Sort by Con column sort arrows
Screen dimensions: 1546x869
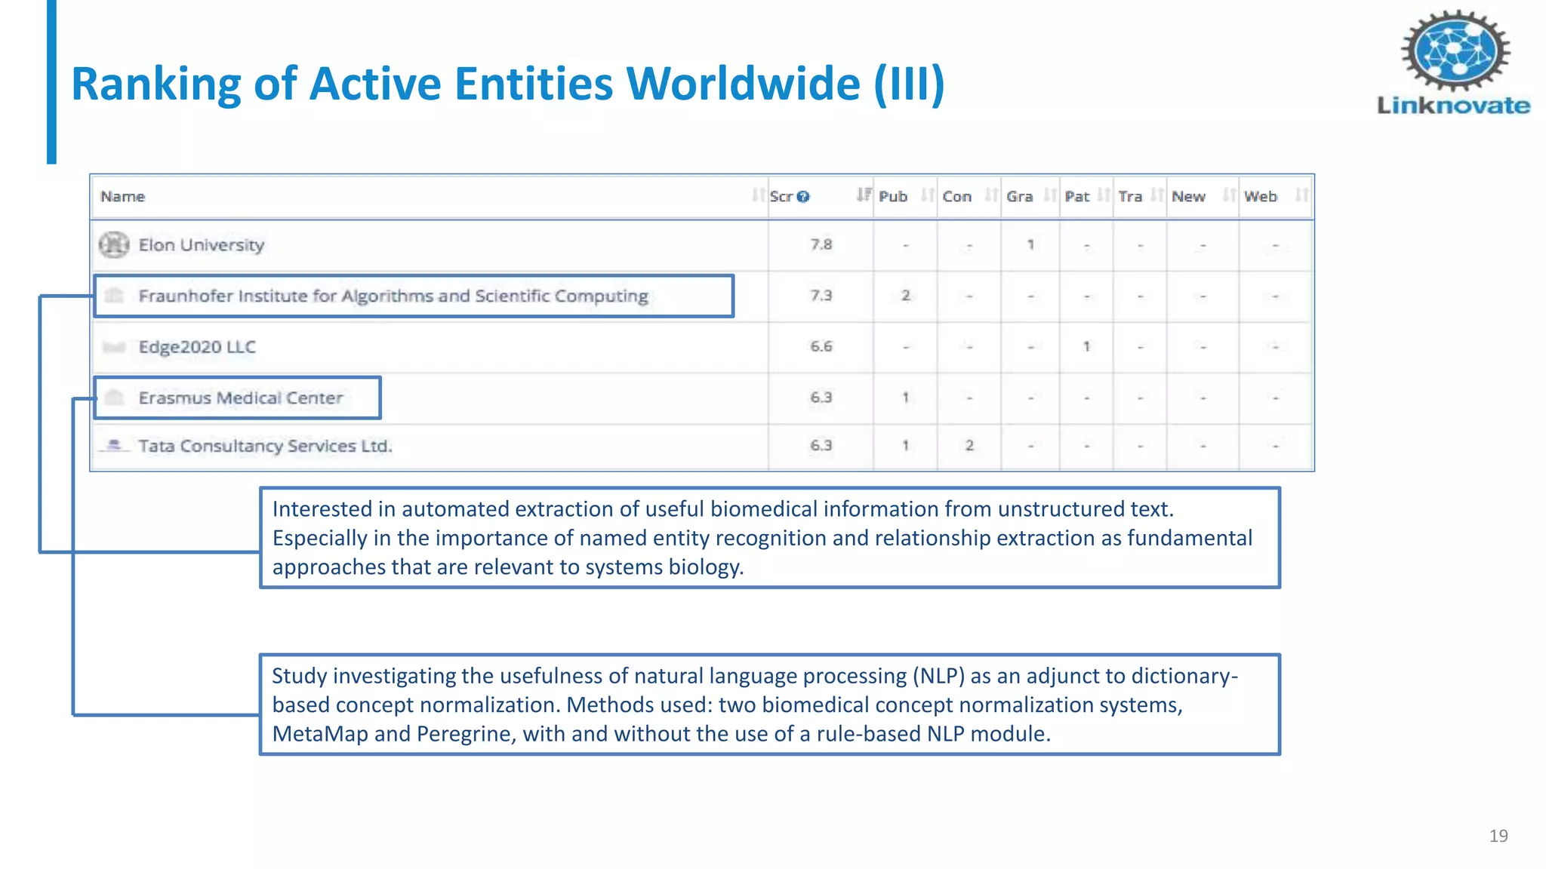(992, 195)
